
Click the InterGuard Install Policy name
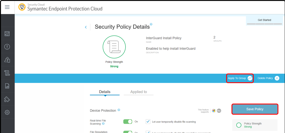pyautogui.click(x=164, y=38)
